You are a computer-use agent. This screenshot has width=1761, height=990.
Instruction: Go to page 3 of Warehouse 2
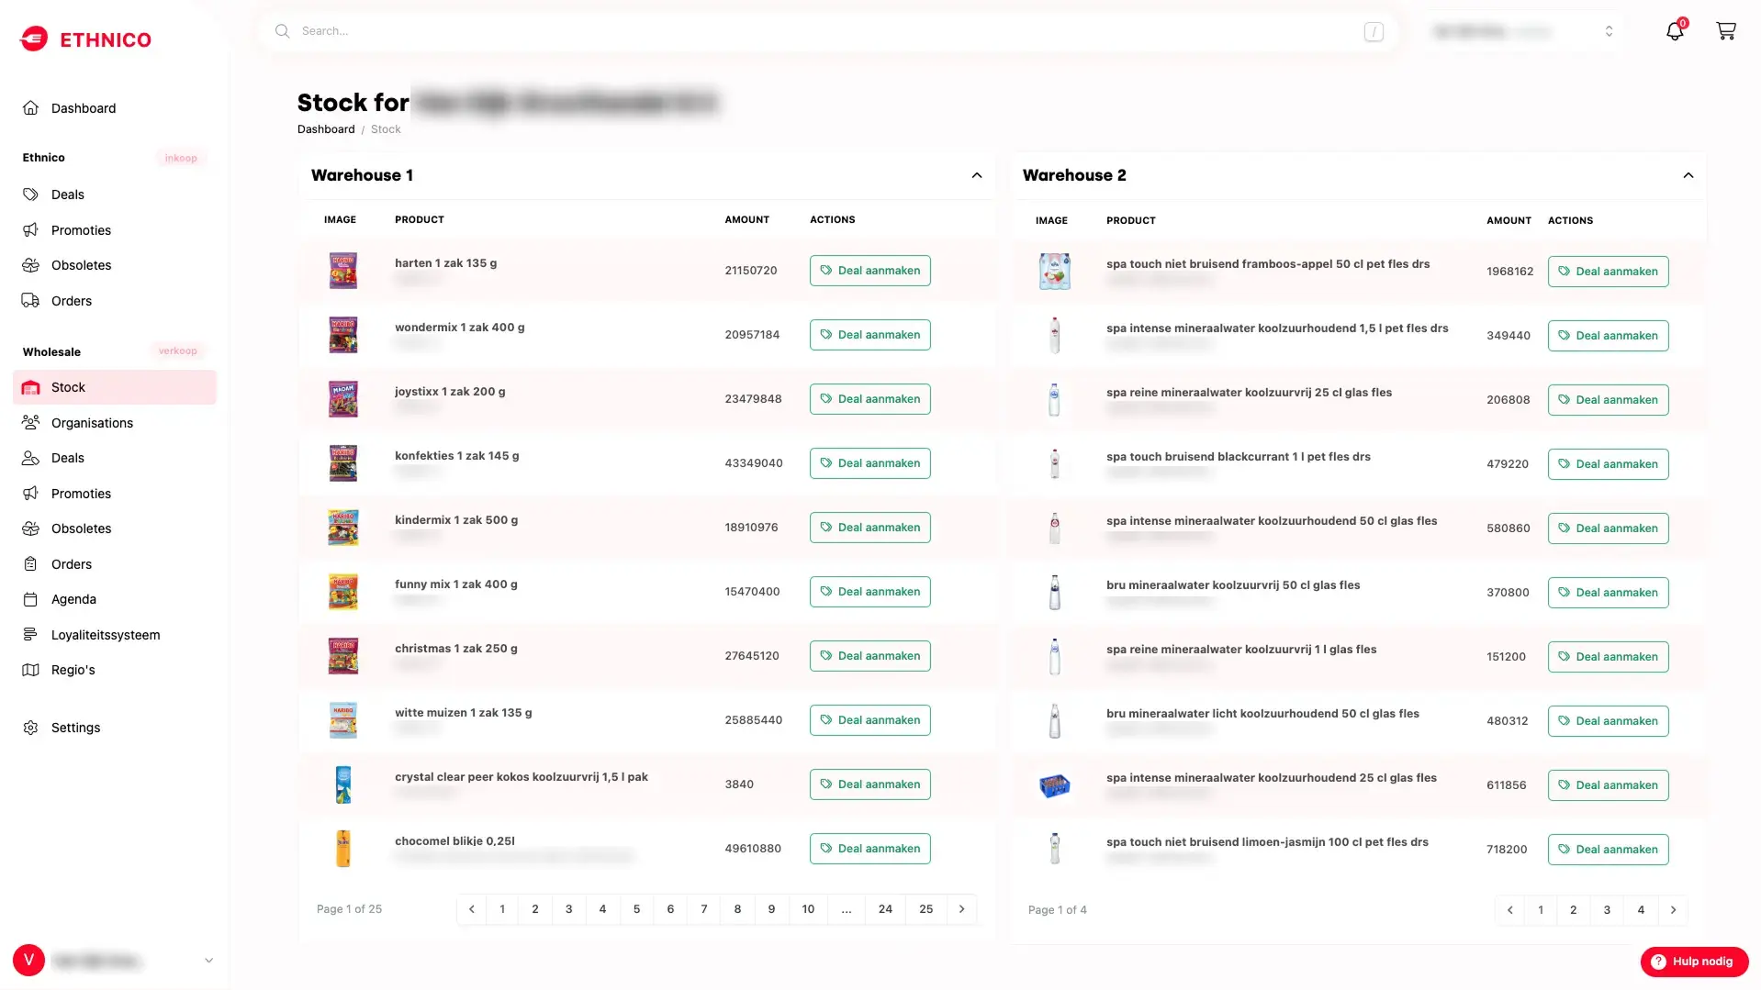[1607, 910]
